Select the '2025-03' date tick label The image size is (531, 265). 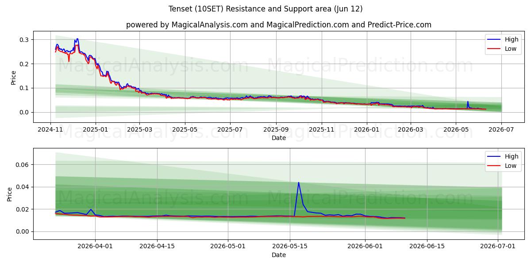[x=139, y=129]
